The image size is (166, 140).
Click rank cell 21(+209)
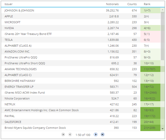coord(150,128)
